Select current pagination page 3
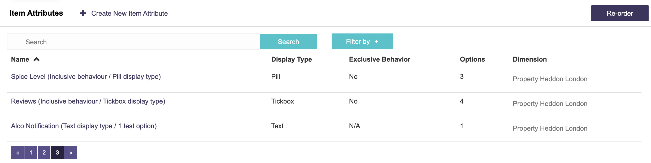This screenshot has width=651, height=163. [57, 153]
